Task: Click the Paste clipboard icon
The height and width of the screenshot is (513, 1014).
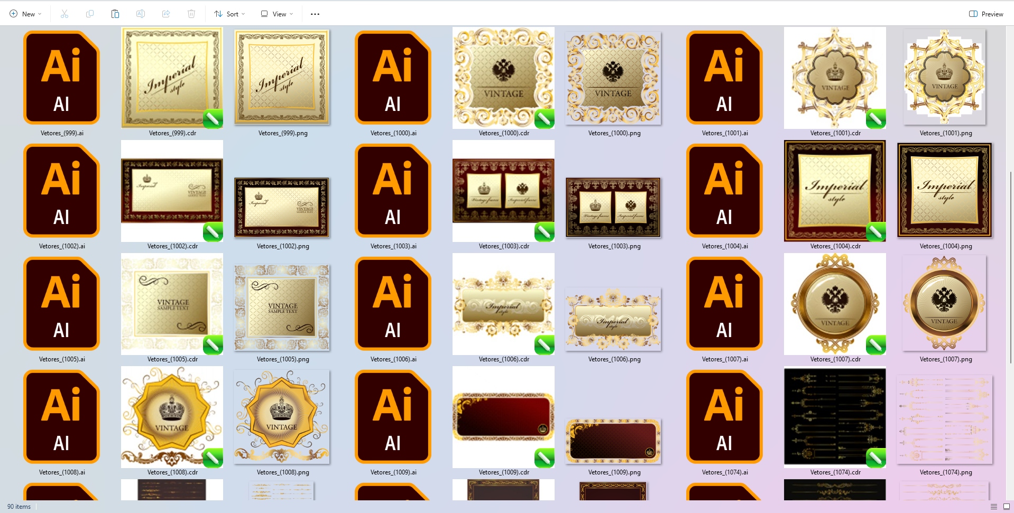Action: [115, 14]
